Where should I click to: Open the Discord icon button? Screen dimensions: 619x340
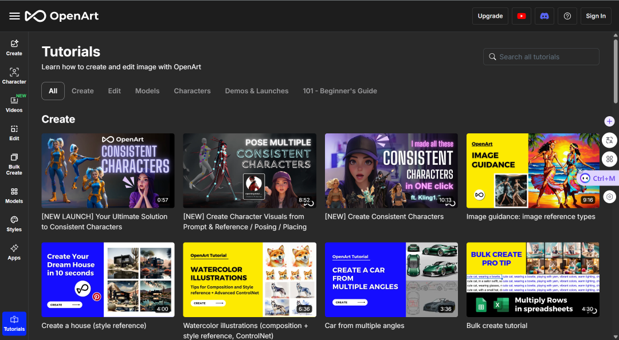pos(544,16)
